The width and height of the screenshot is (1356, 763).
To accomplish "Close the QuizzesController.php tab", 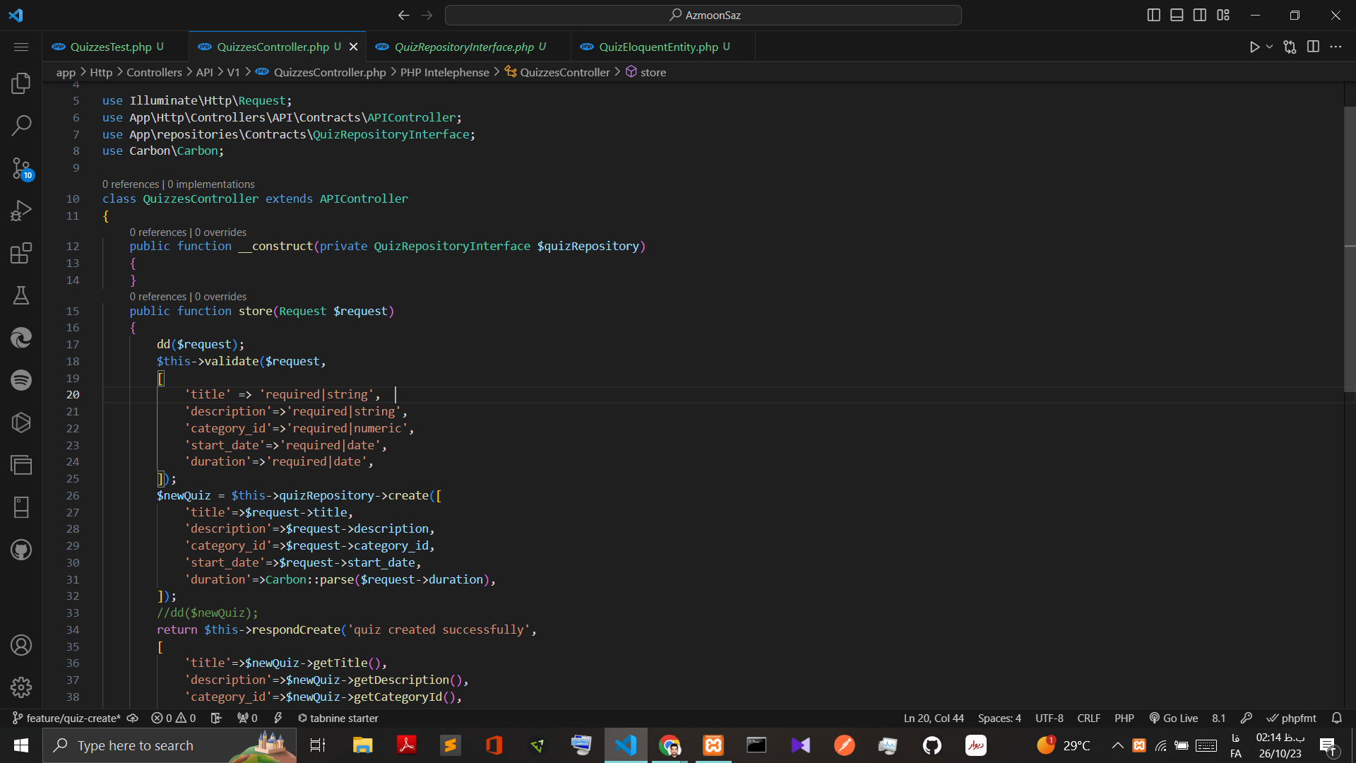I will [354, 47].
